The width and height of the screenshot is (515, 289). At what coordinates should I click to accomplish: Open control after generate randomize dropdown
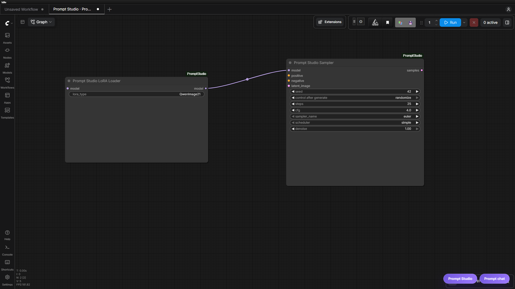coord(355,98)
